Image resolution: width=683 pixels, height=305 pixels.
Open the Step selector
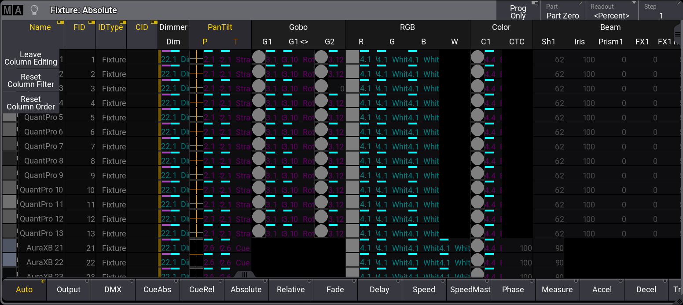[x=661, y=11]
